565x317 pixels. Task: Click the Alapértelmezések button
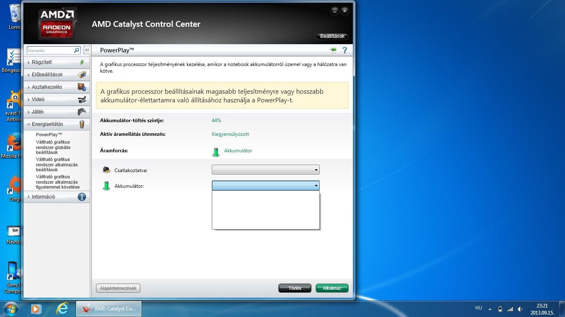(x=118, y=288)
